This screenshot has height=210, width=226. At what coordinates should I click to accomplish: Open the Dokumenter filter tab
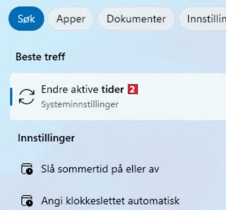[136, 19]
